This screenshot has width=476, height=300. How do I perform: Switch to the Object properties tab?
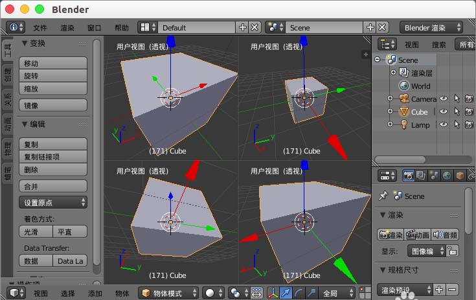click(x=460, y=176)
